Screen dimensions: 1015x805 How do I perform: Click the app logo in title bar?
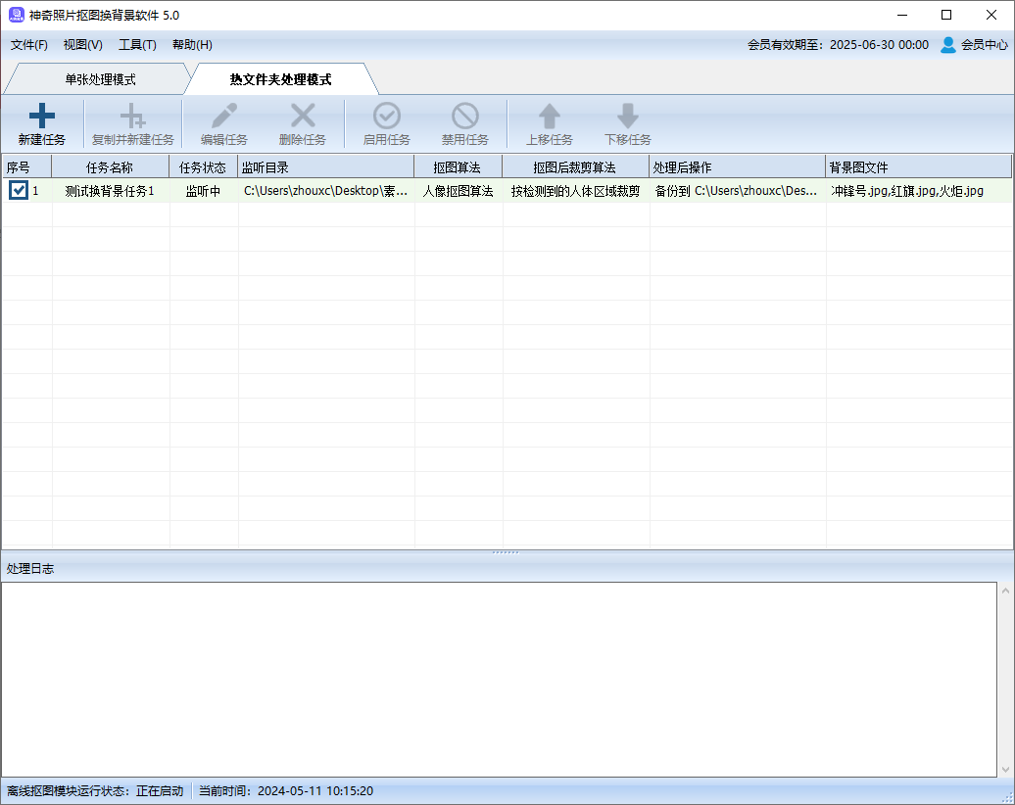17,15
